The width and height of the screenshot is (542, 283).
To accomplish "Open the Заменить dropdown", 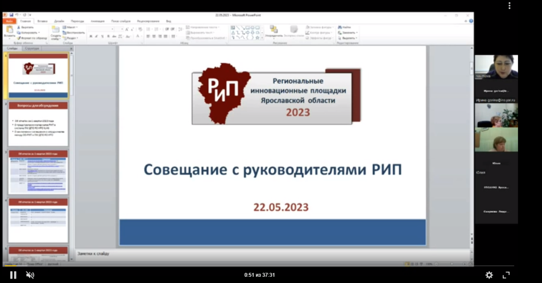I will point(347,32).
